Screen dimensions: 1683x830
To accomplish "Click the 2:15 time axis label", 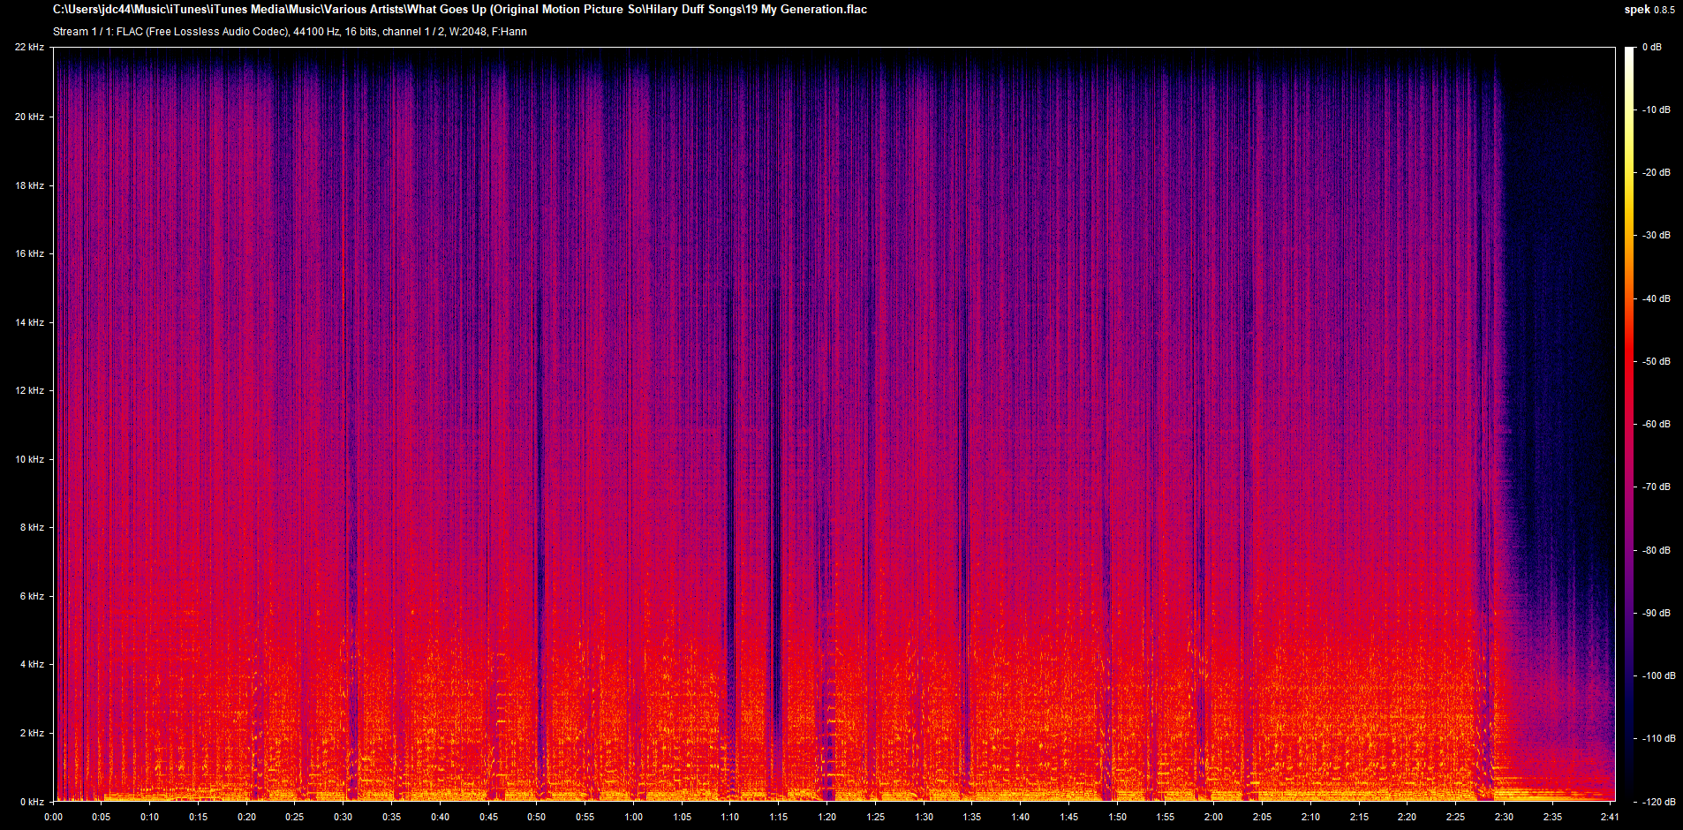I will (1358, 817).
